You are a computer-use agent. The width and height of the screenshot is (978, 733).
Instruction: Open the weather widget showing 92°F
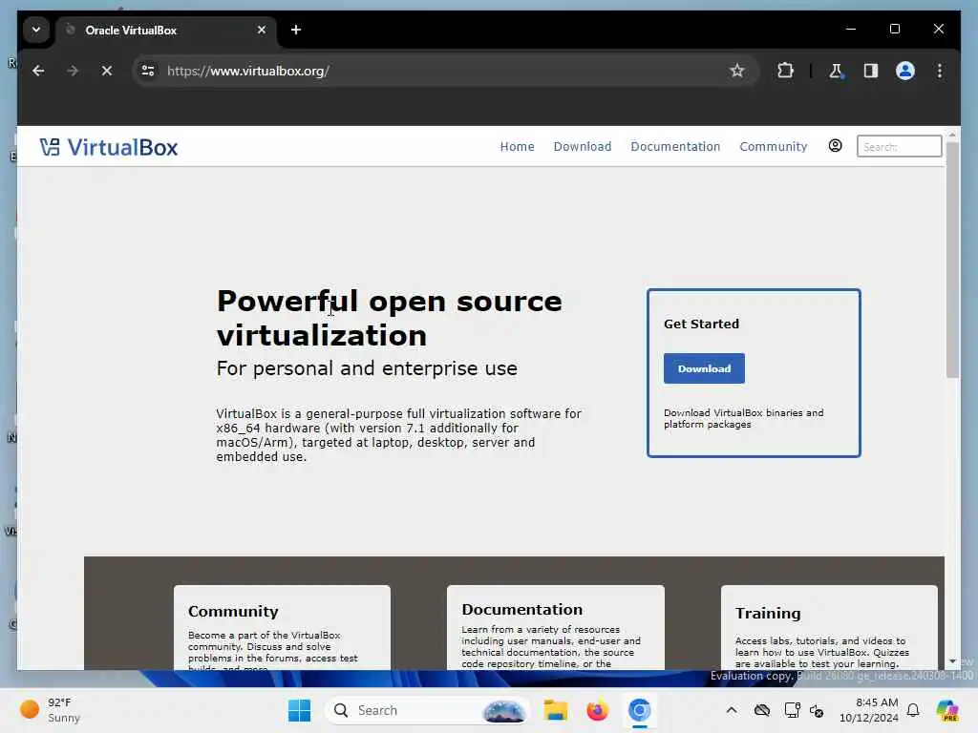50,710
